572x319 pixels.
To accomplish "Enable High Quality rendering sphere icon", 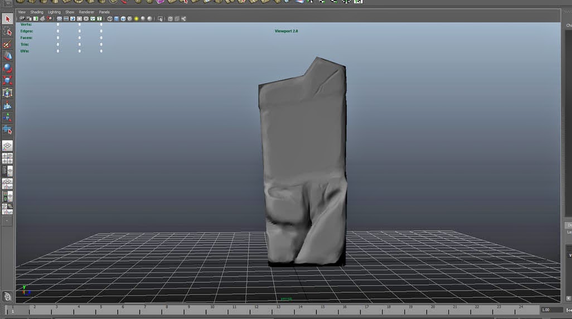I will tap(149, 18).
